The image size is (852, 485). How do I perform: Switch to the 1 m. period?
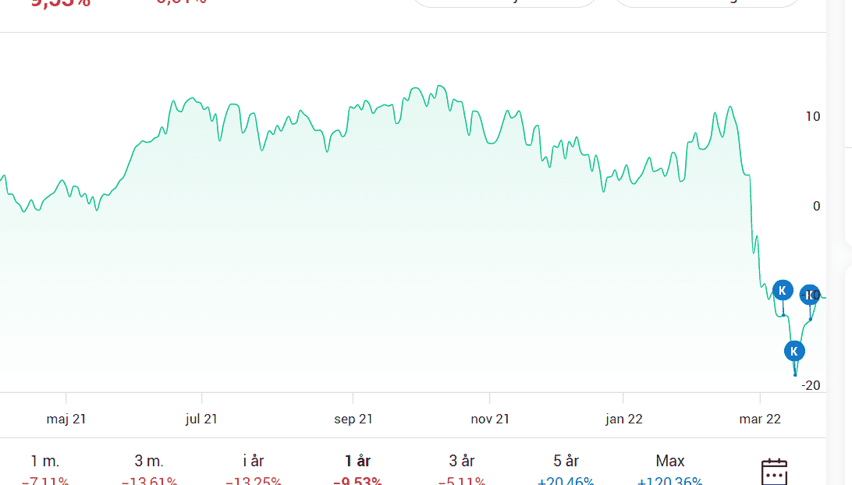coord(45,461)
